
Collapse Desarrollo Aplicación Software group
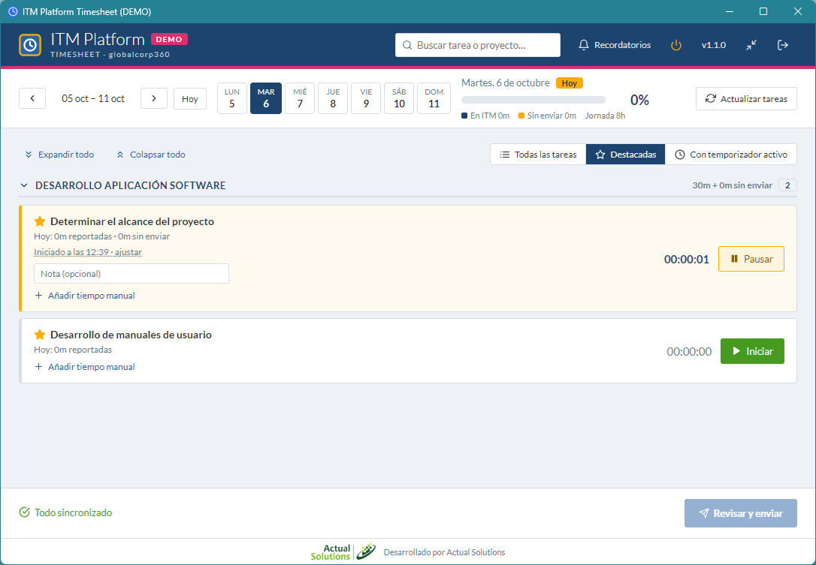pyautogui.click(x=23, y=185)
